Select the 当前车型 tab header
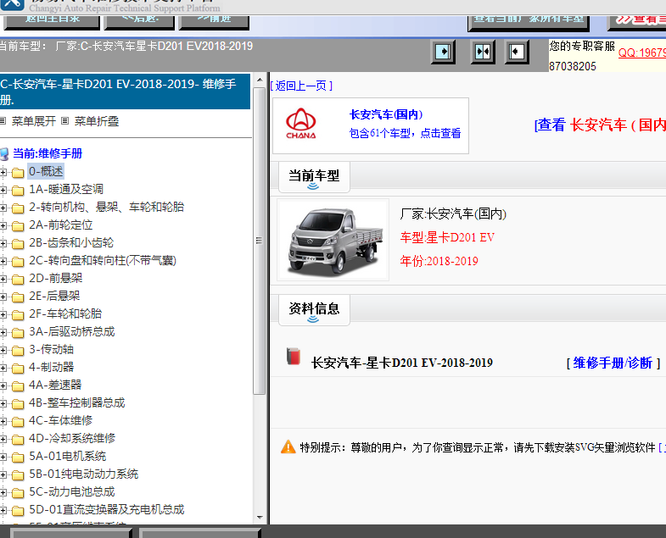666x538 pixels. [x=314, y=177]
